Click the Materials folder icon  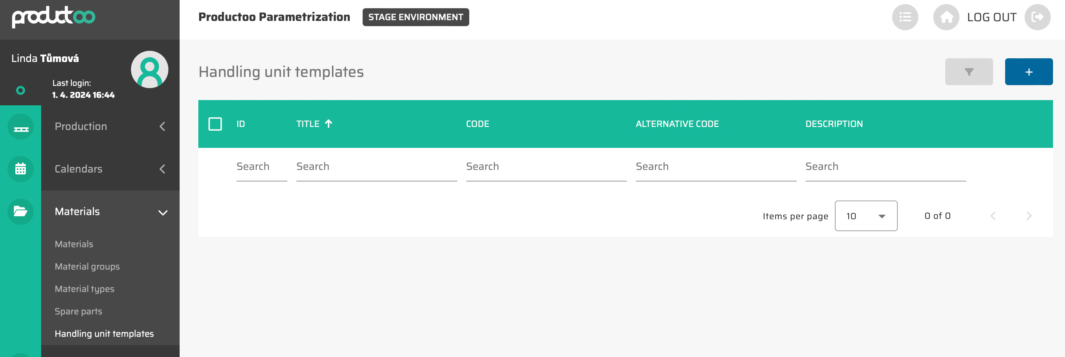point(21,211)
